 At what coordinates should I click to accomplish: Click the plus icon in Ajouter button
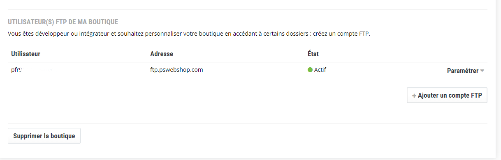414,96
